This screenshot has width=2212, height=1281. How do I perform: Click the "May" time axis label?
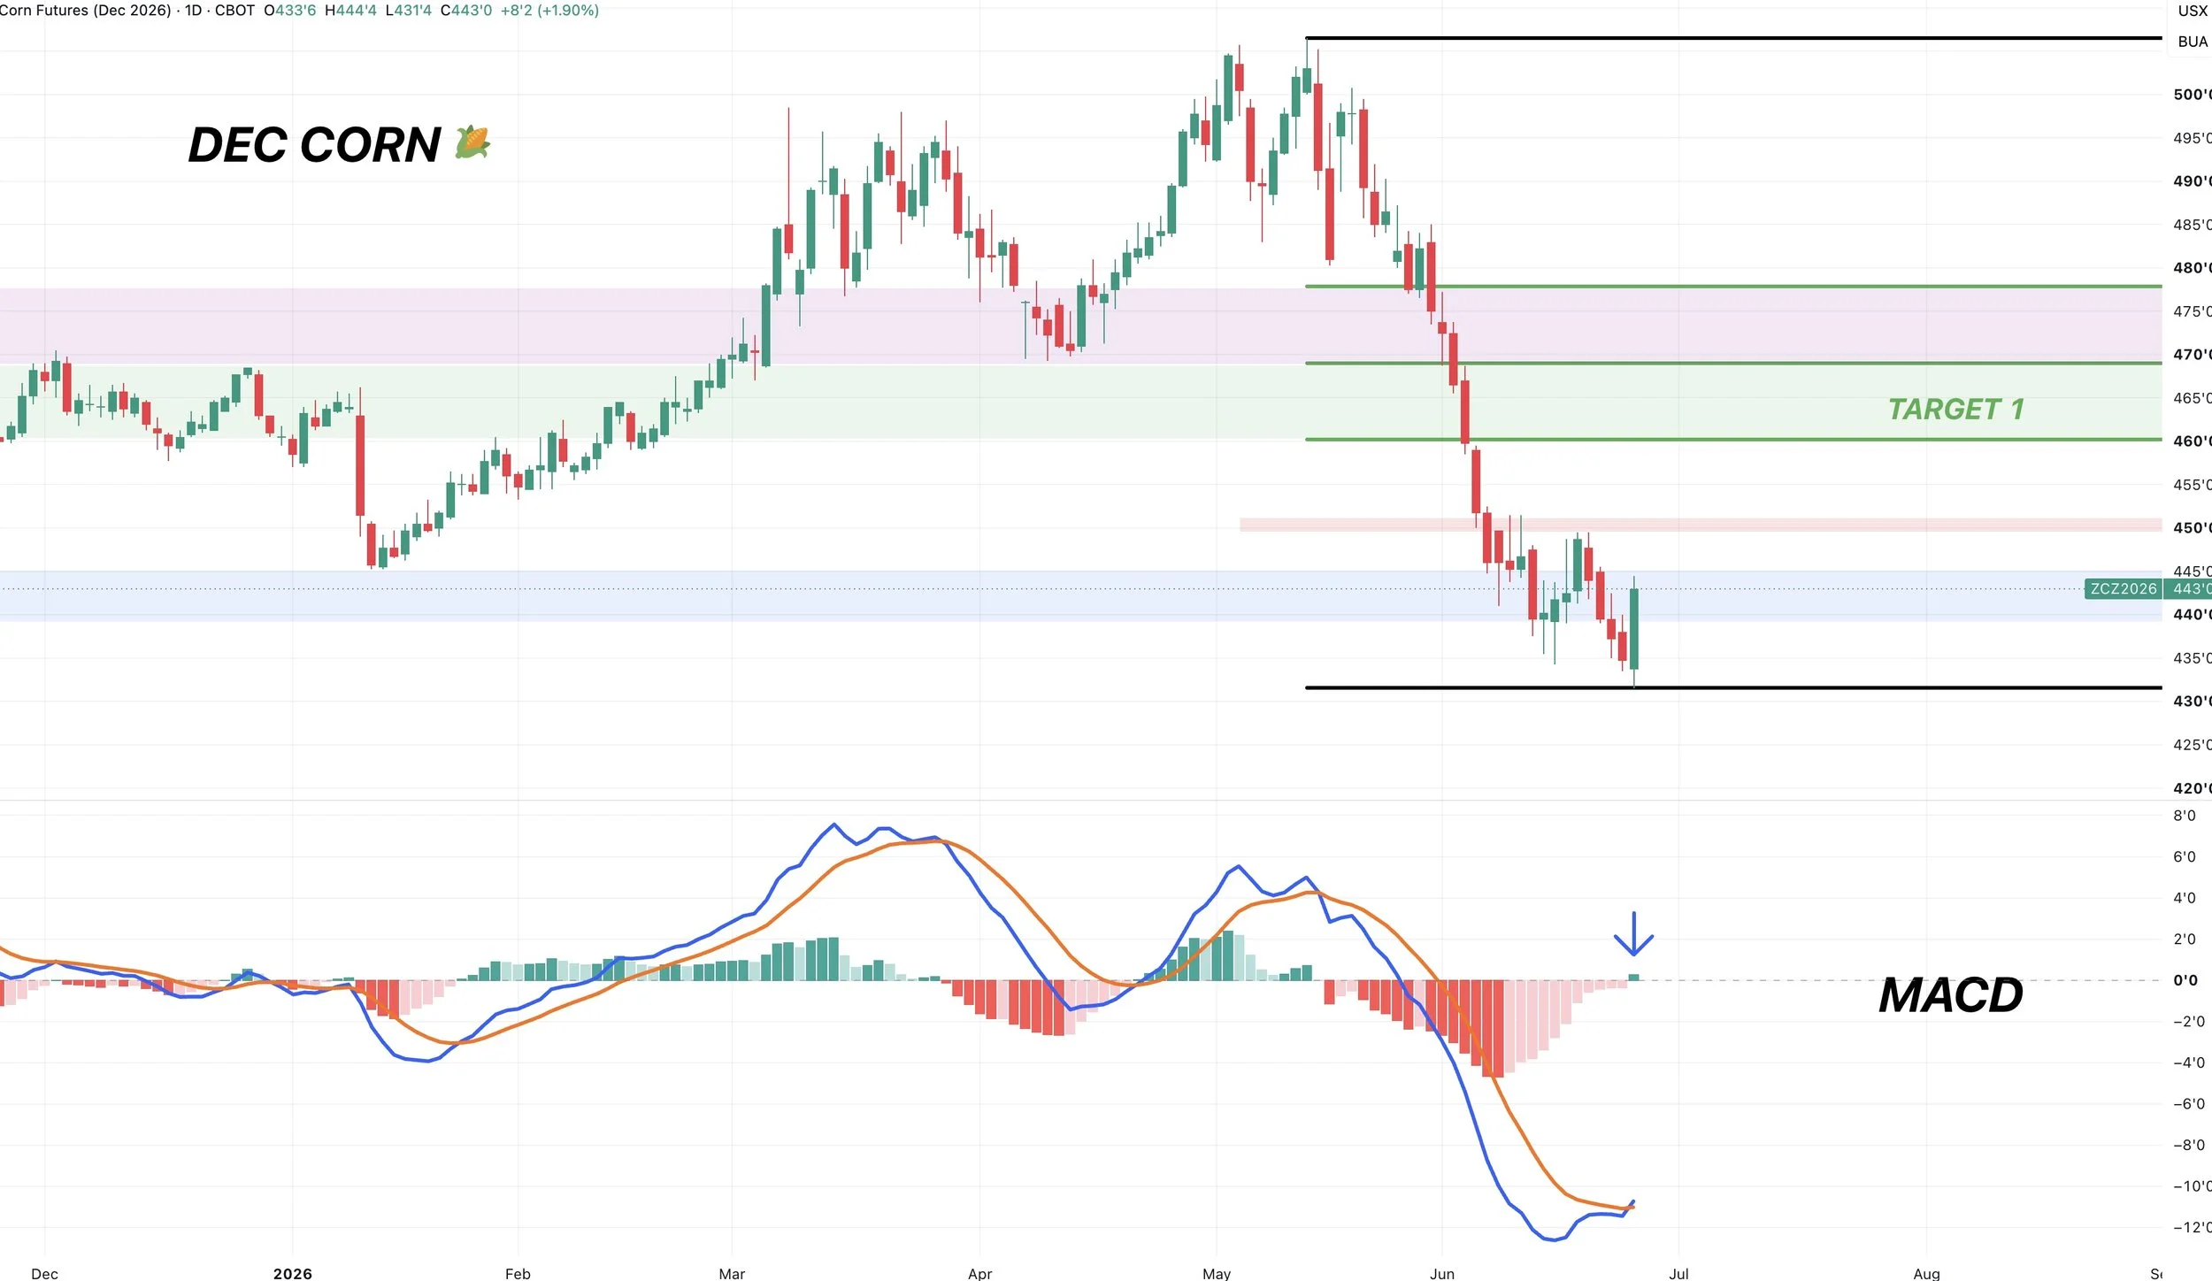pos(1217,1273)
